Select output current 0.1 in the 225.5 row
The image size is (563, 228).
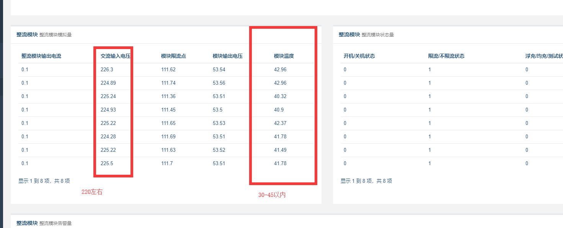[25, 163]
